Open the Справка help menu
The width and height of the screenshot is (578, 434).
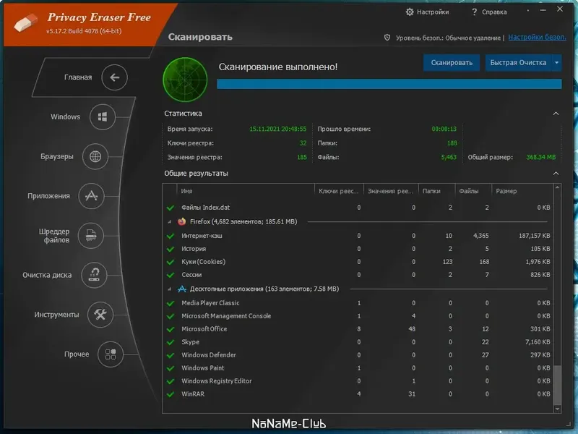pyautogui.click(x=489, y=12)
